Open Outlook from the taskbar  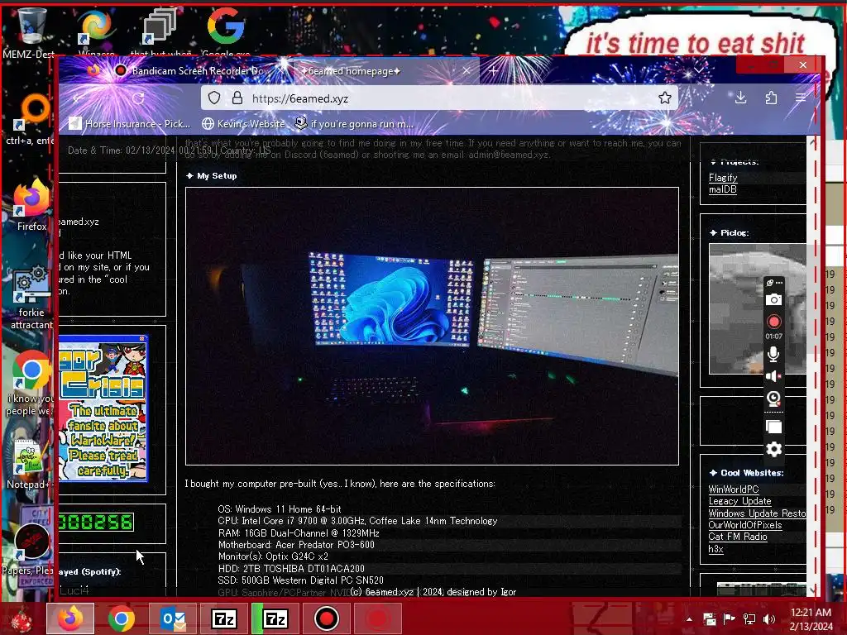point(173,618)
